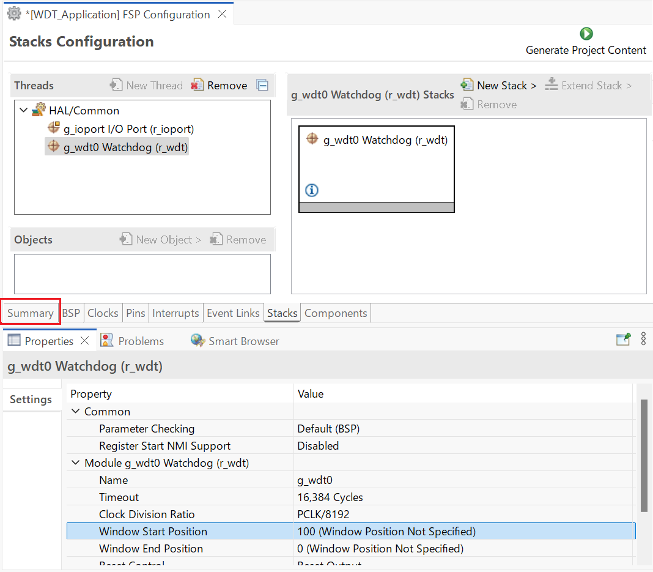
Task: Close the Properties view tab
Action: (84, 340)
